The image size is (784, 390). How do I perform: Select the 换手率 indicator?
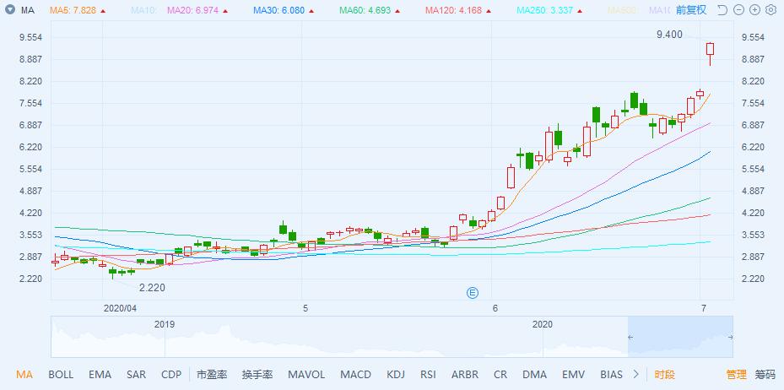coord(257,375)
